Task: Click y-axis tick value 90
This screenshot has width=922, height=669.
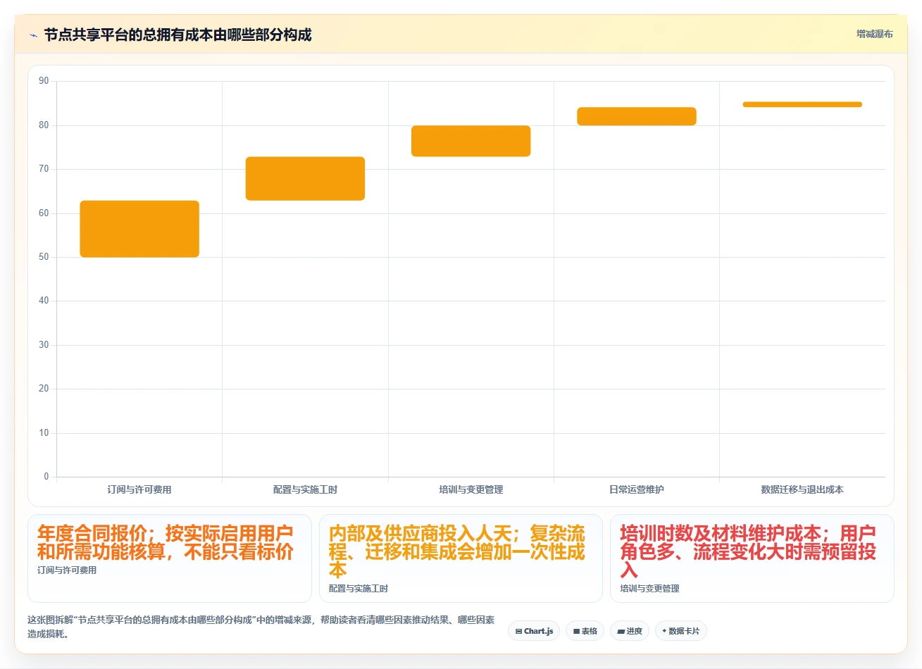Action: click(x=44, y=81)
